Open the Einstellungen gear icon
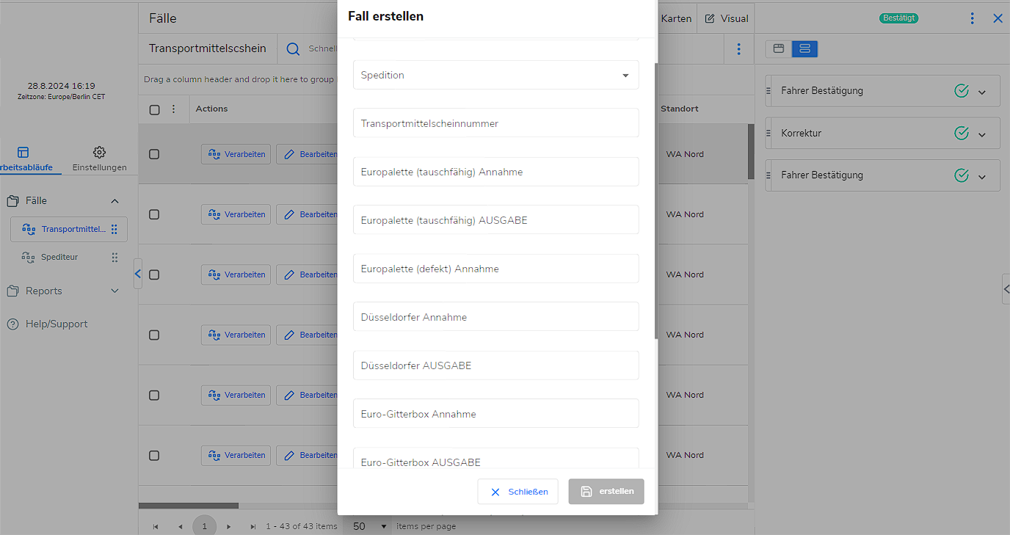 [x=99, y=153]
